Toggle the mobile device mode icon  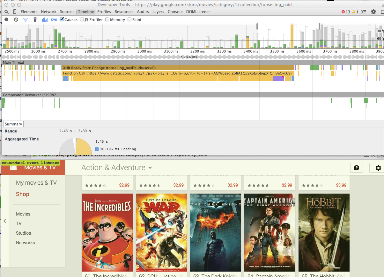tap(15, 12)
